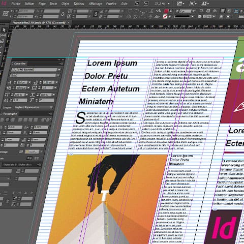Image resolution: width=244 pixels, height=244 pixels.
Task: Click the shear angle field in the control bar
Action: [x=113, y=17]
